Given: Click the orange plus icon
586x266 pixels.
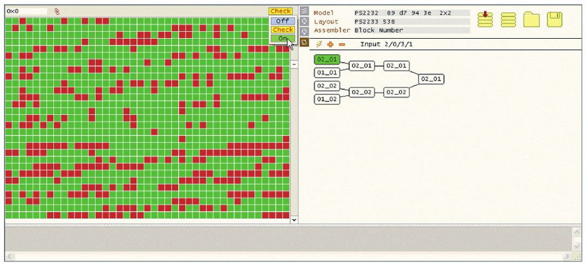Looking at the screenshot, I should tap(331, 44).
